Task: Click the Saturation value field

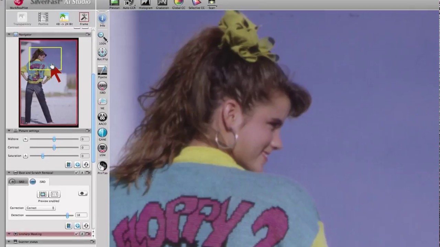Action: [x=85, y=156]
